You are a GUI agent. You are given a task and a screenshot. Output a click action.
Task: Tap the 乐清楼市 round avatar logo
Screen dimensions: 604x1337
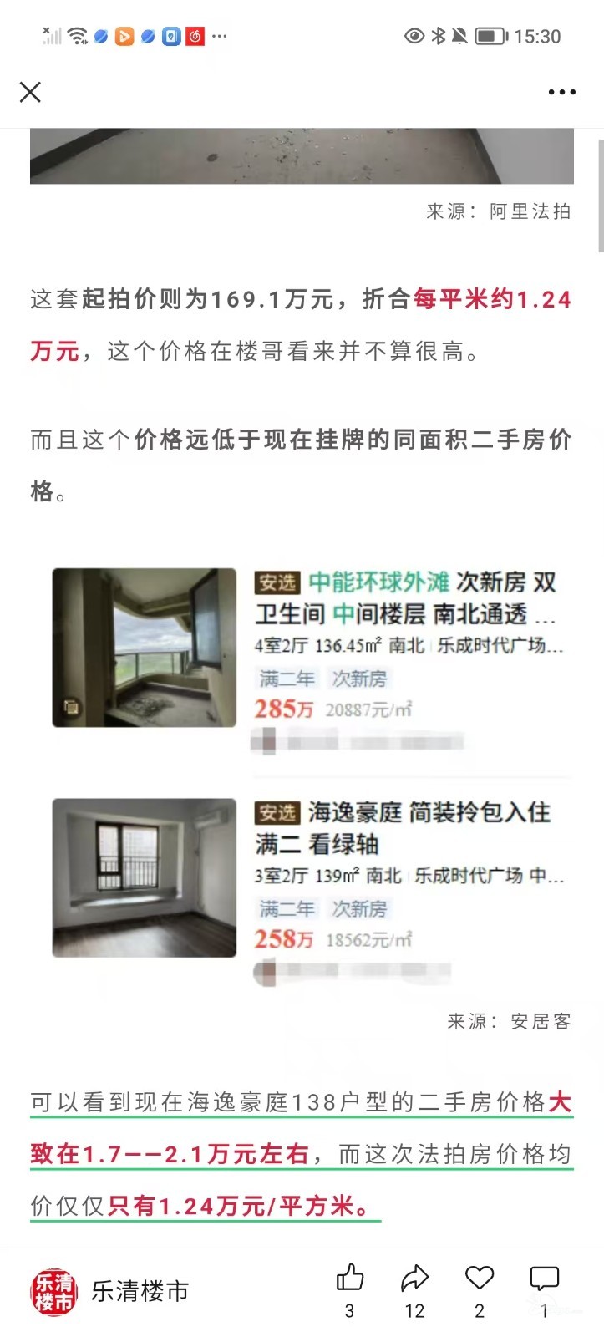53,1292
